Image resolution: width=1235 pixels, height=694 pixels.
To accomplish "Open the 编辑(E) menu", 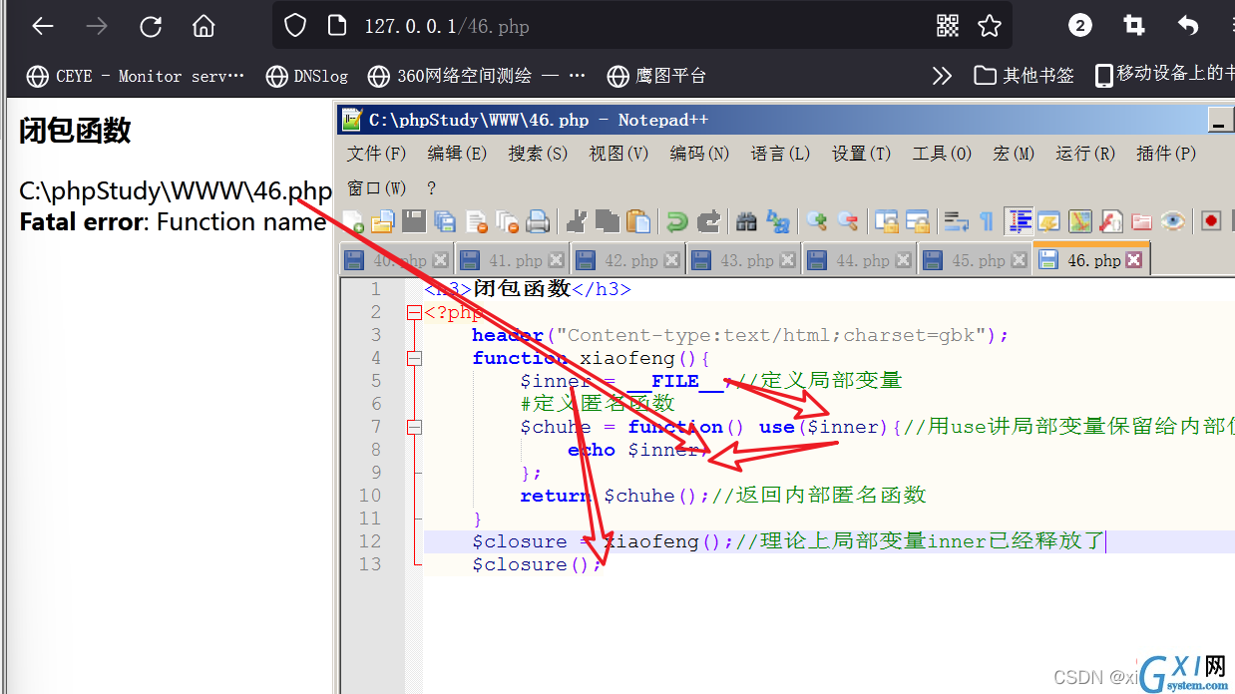I will tap(457, 154).
